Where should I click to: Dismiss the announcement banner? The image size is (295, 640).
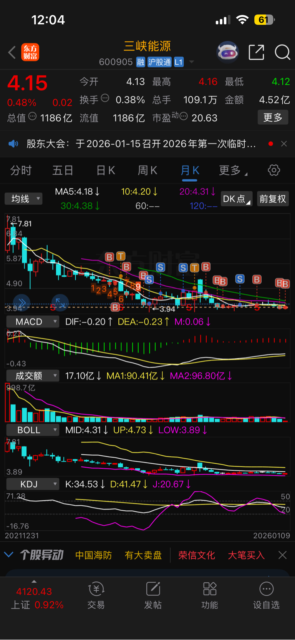tap(284, 144)
